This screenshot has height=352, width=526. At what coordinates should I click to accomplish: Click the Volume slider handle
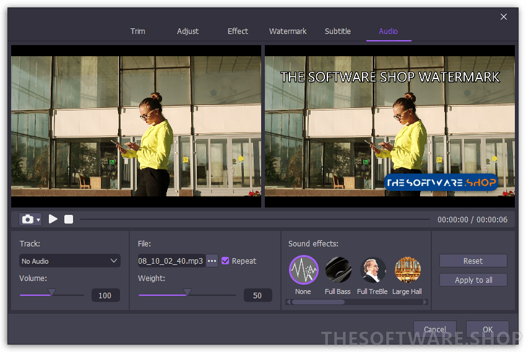(51, 292)
